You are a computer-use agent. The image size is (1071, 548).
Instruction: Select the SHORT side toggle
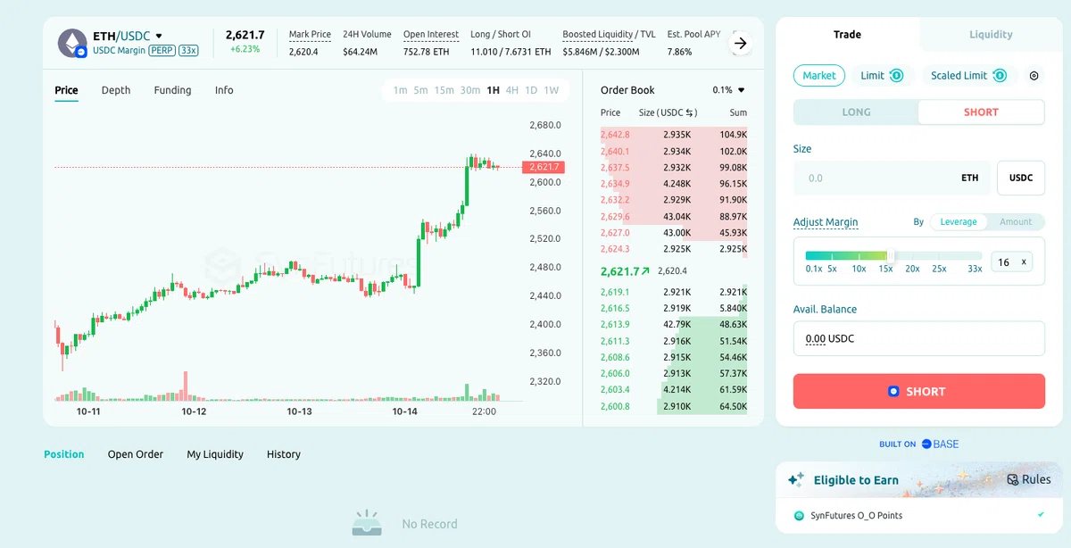(x=981, y=112)
